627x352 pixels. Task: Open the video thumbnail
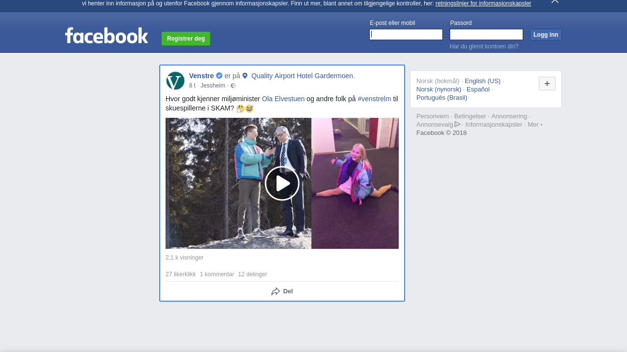[x=282, y=183]
